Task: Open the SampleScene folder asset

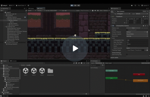Action: [50, 72]
